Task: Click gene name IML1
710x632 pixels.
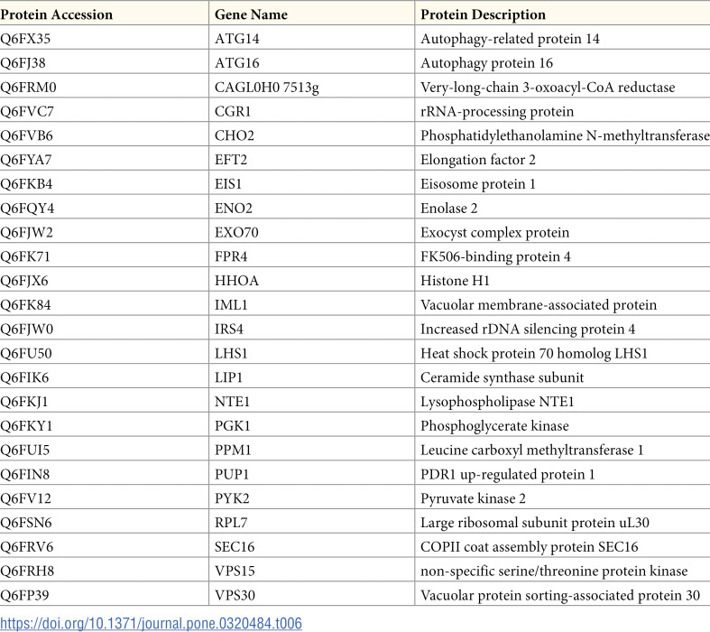Action: 231,305
